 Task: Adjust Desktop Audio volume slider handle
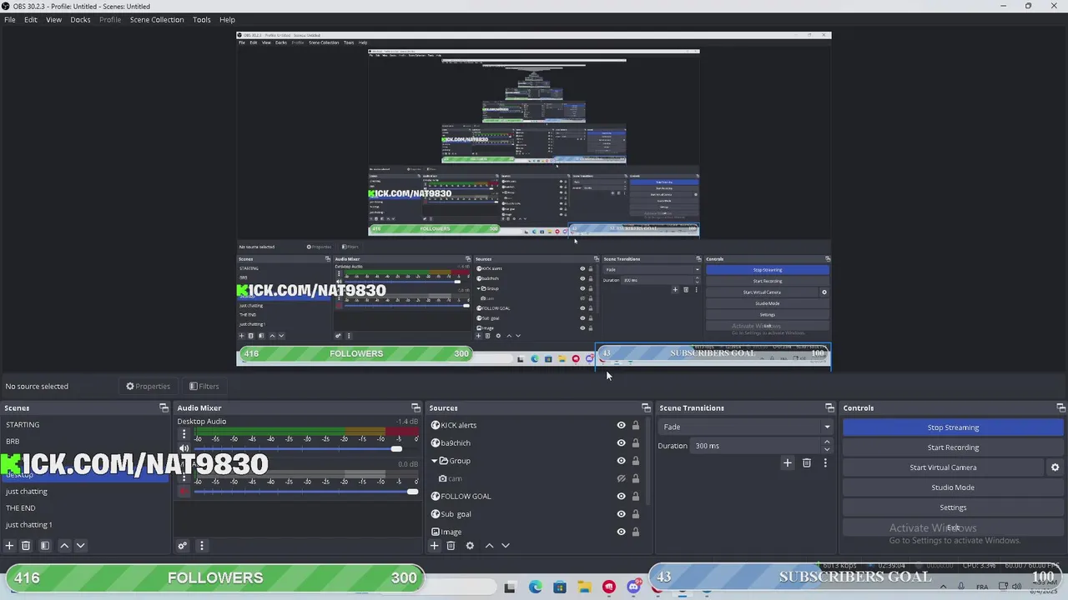(396, 449)
